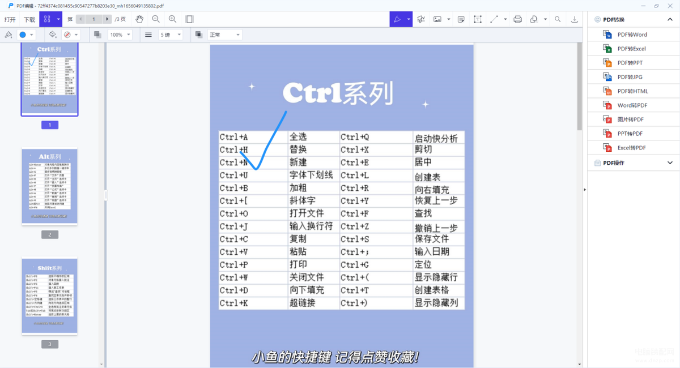Screen dimensions: 680x368
Task: Click the Ctrl+A table cell
Action: (253, 137)
